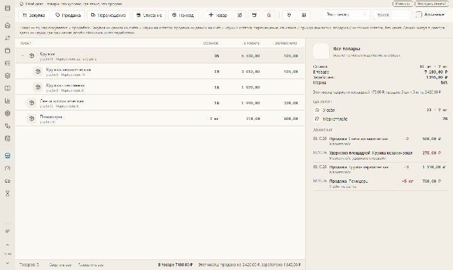Click the У себя location row

point(380,110)
